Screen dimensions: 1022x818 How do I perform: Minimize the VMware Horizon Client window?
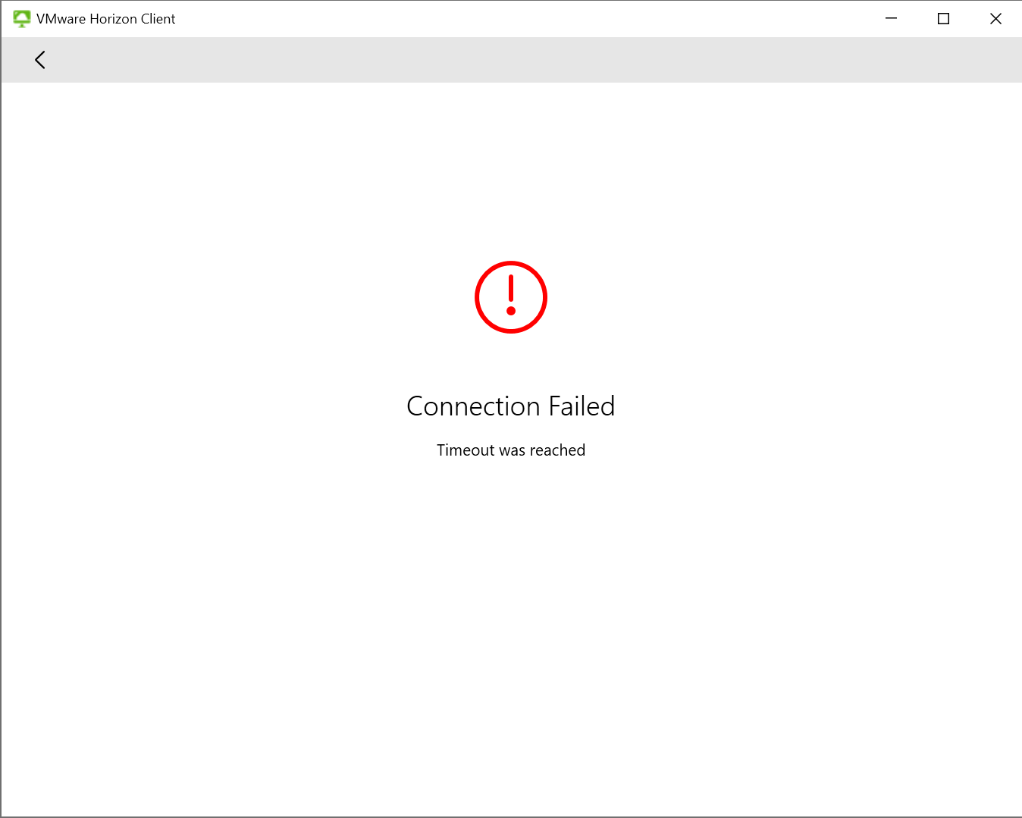pyautogui.click(x=890, y=18)
